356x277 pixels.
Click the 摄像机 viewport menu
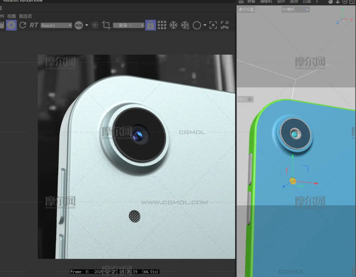pos(266,2)
